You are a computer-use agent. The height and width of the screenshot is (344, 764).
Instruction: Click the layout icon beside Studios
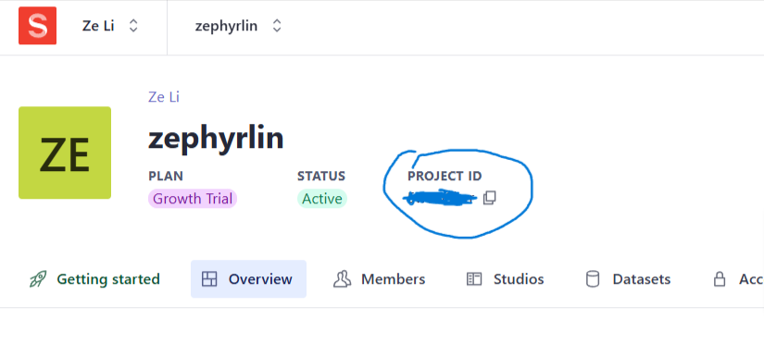click(474, 278)
